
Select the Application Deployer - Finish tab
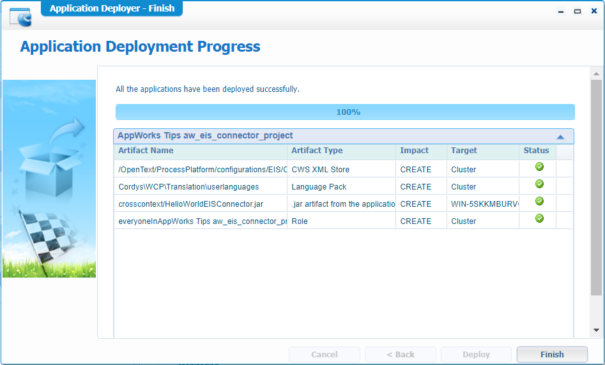pos(112,8)
